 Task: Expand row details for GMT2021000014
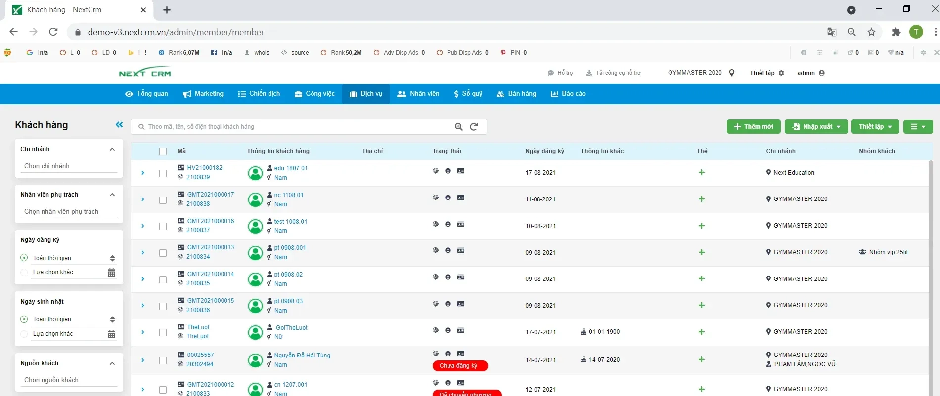pyautogui.click(x=143, y=279)
